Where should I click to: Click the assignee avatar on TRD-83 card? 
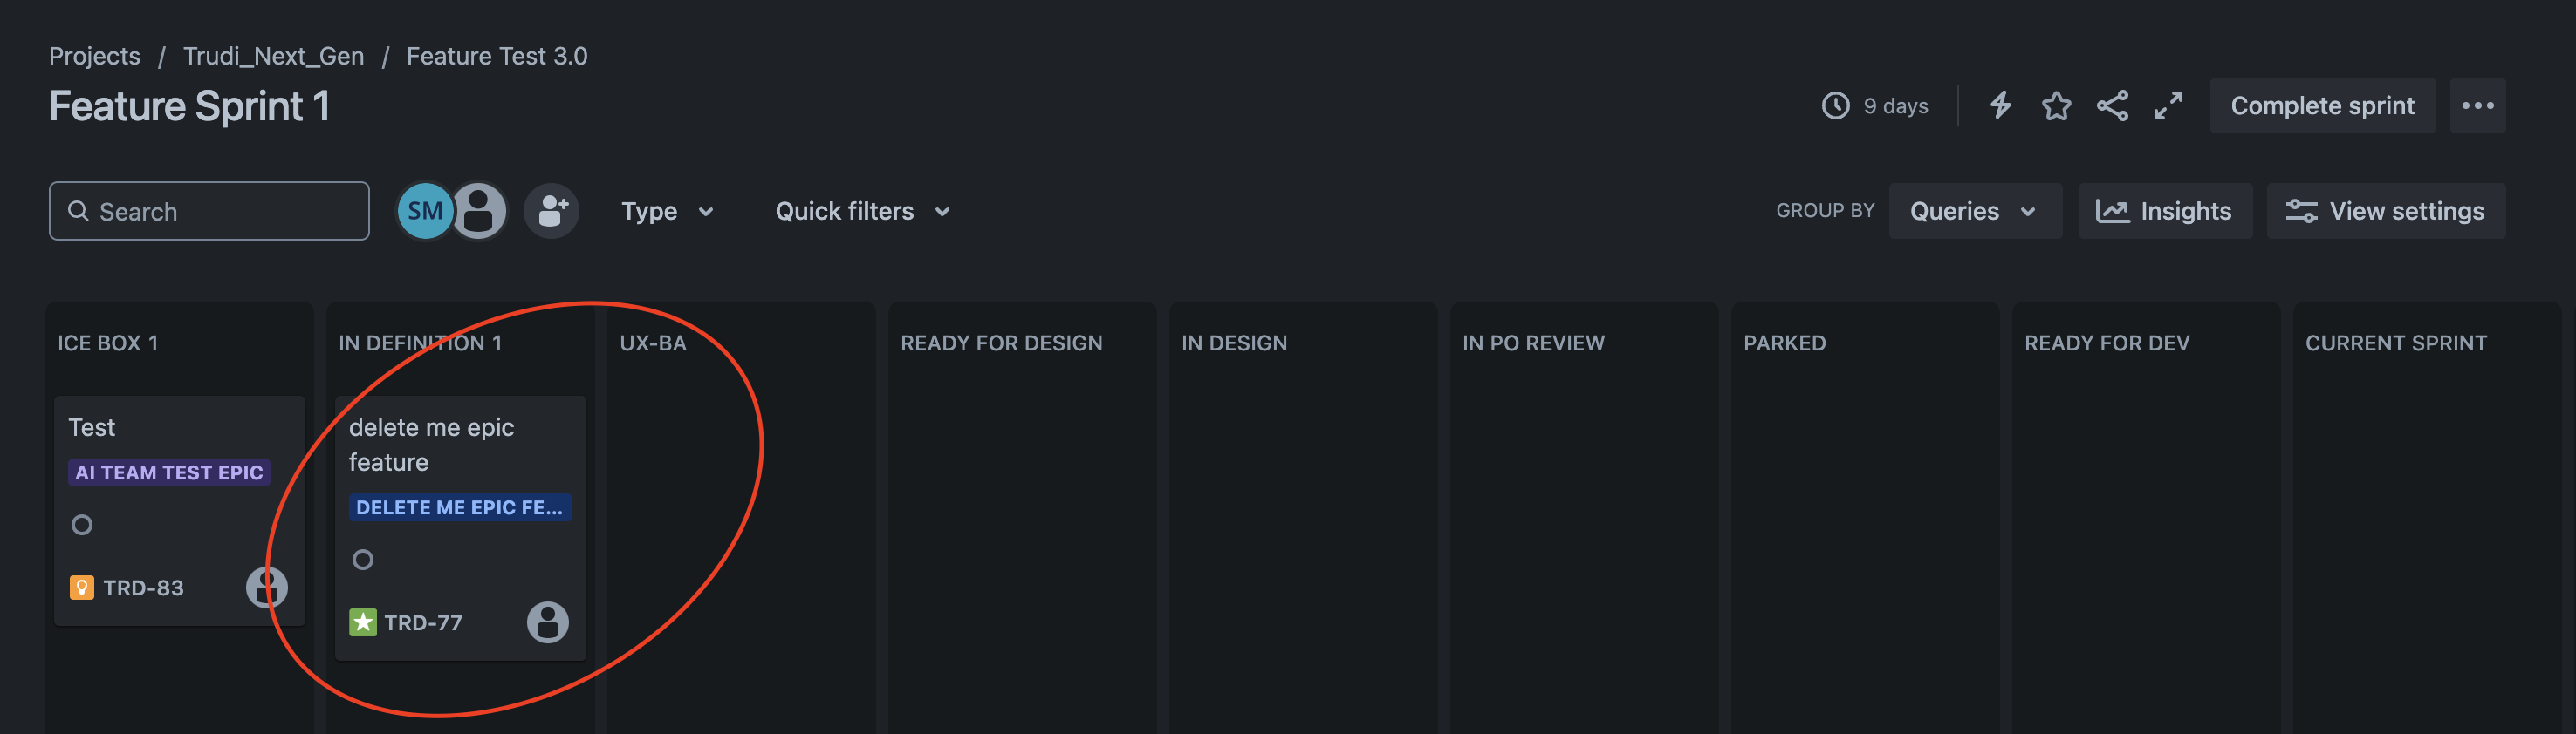point(267,588)
